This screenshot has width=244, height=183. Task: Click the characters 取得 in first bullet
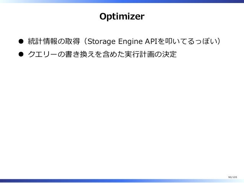tap(73, 41)
